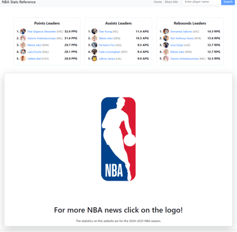The height and width of the screenshot is (232, 237).
Task: Open Nikola Jokić link in Assists Leaders
Action: tap(106, 38)
